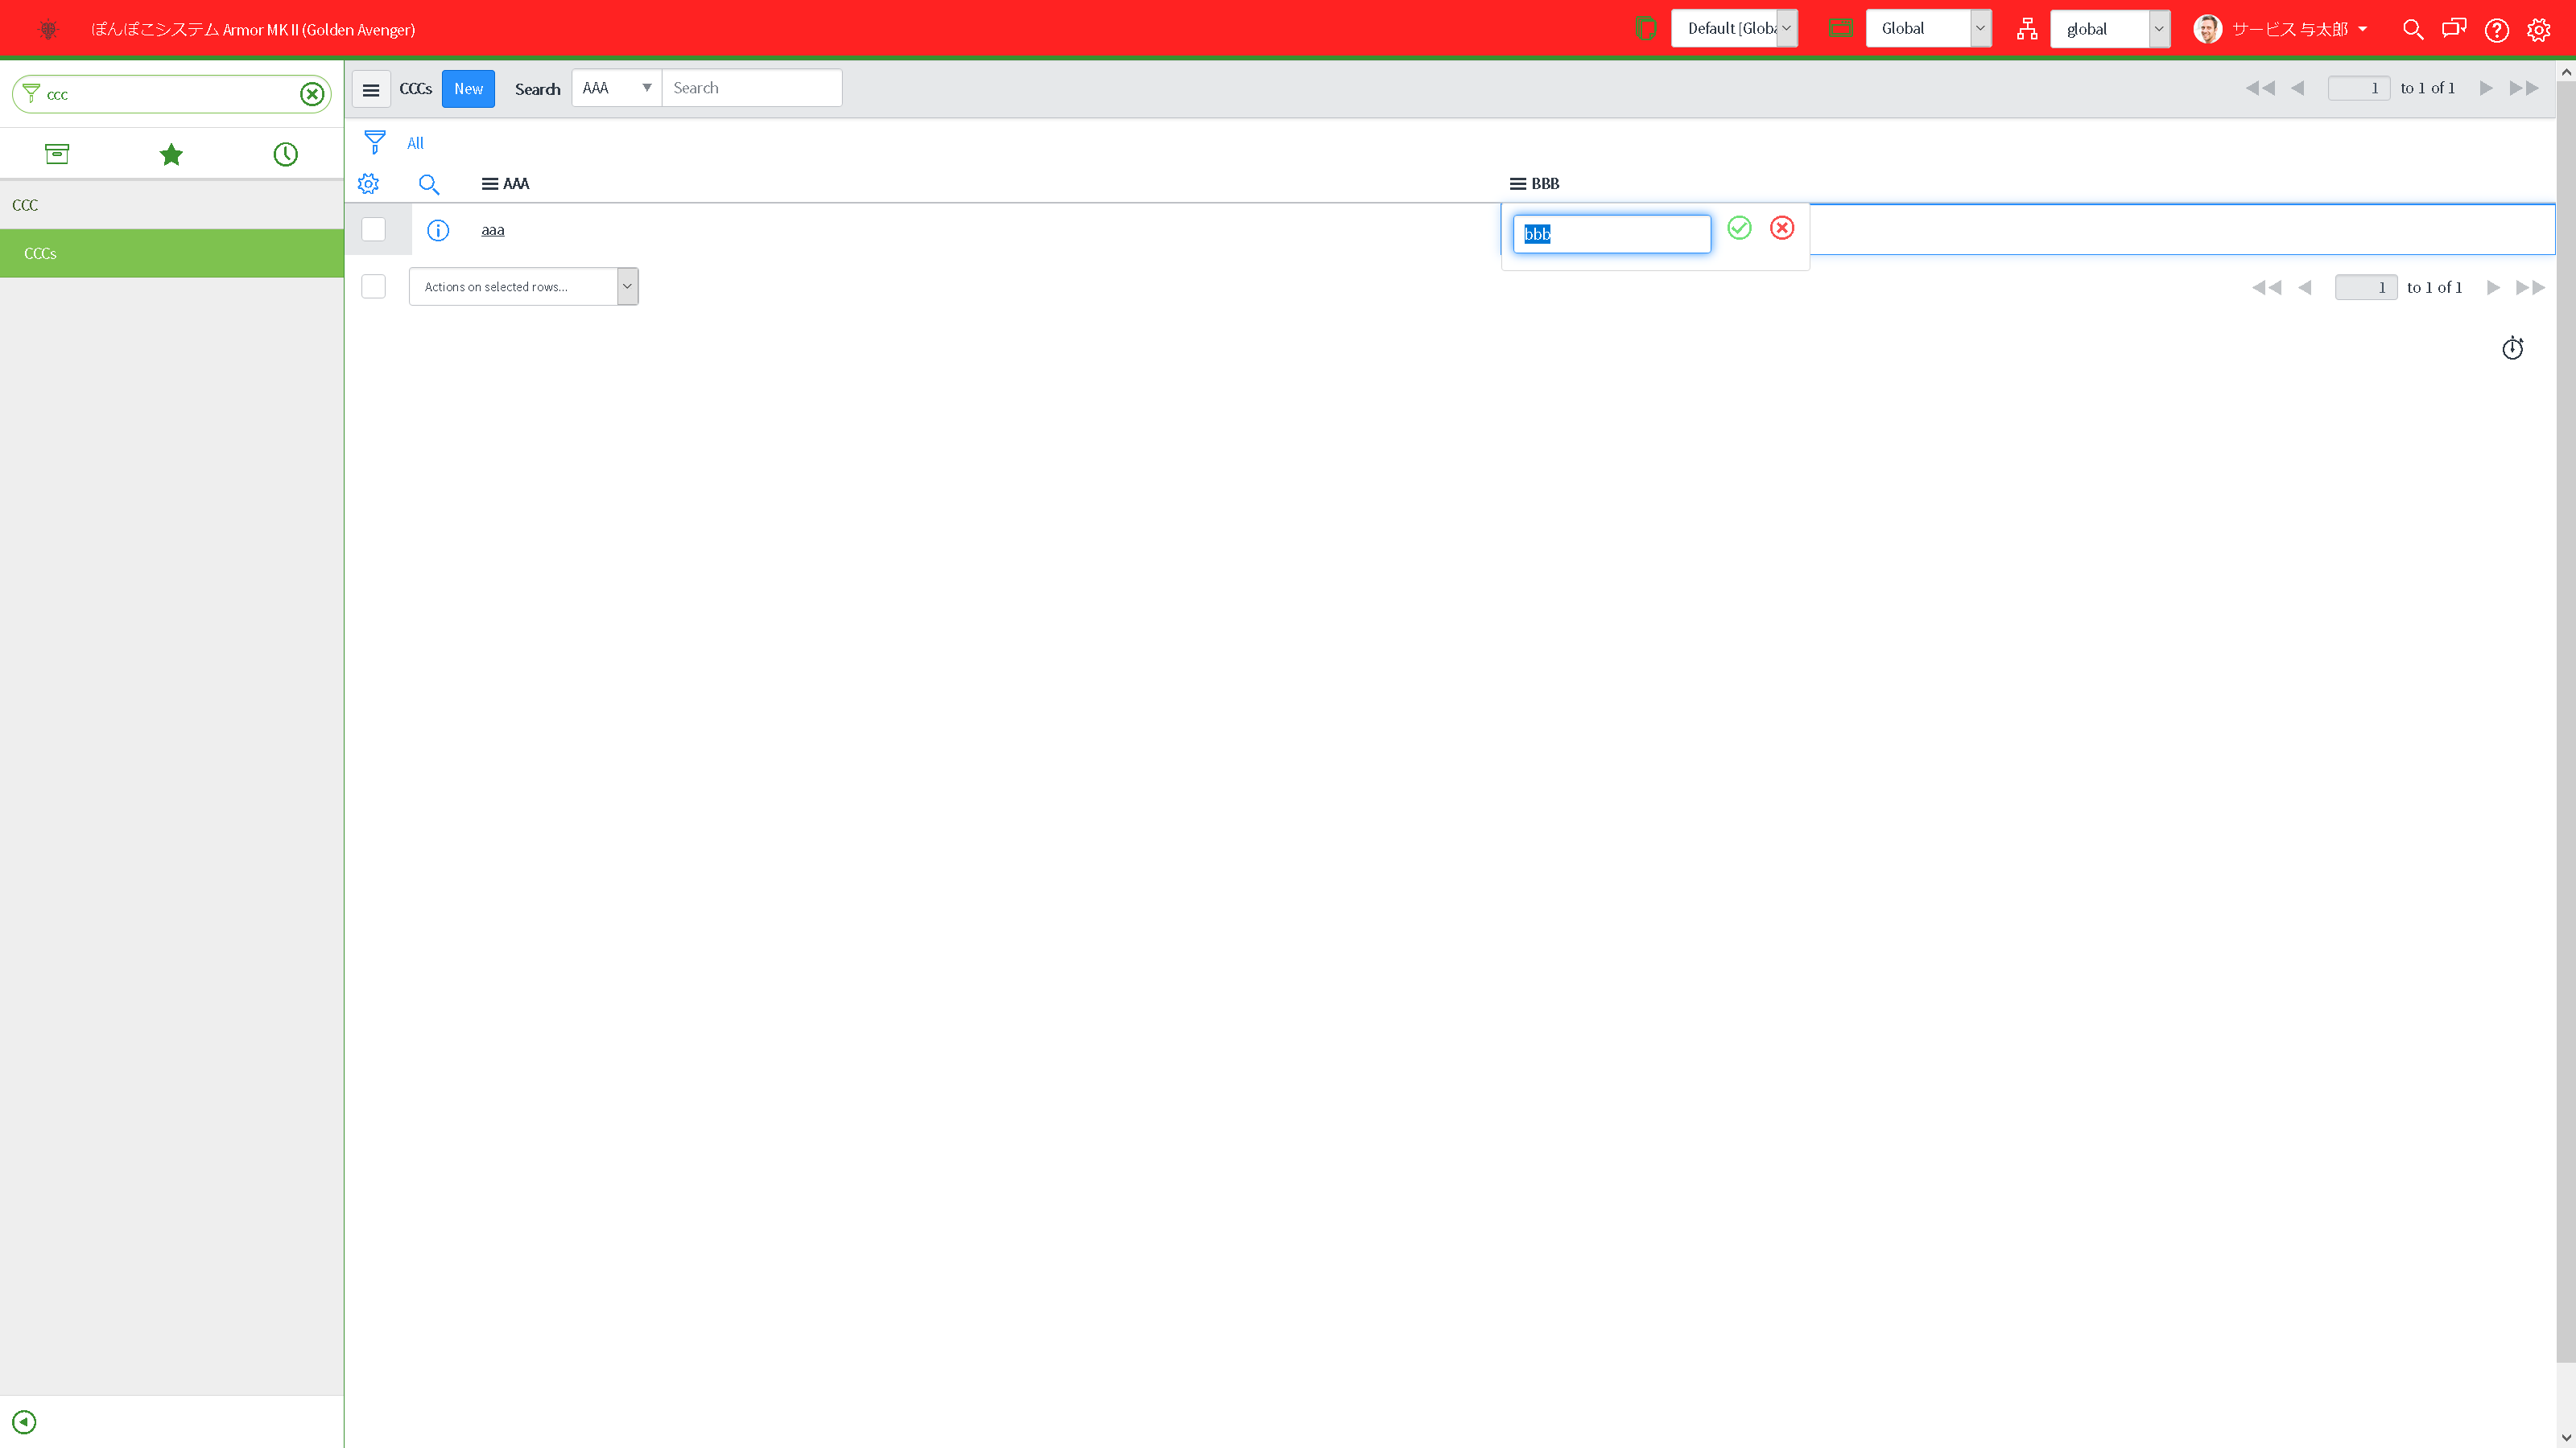Open the Favorites star tab in navigator
Viewport: 2576px width, 1448px height.
(x=171, y=154)
